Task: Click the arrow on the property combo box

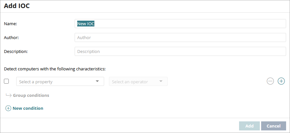Action: 97,81
